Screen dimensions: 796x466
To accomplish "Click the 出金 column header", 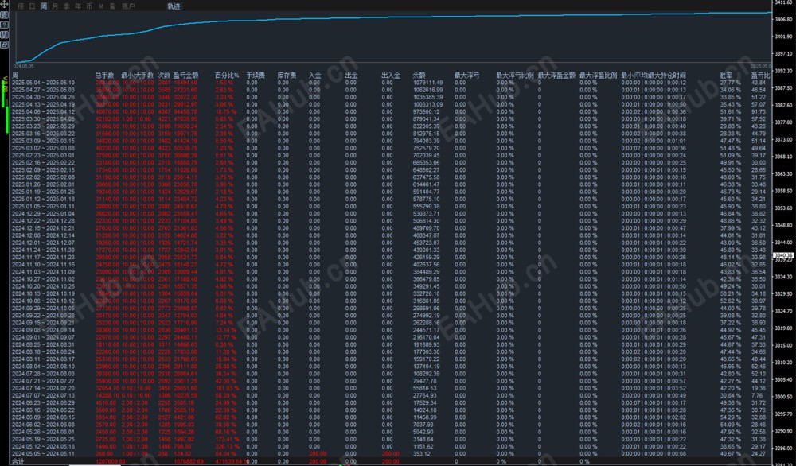I will point(351,75).
